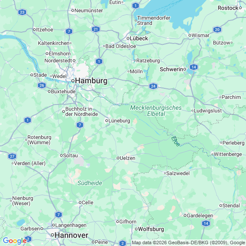Viewport: 246px width, 246px height.
Task: Click the Mecklenburgisches Elbetal region label
Action: (156, 111)
